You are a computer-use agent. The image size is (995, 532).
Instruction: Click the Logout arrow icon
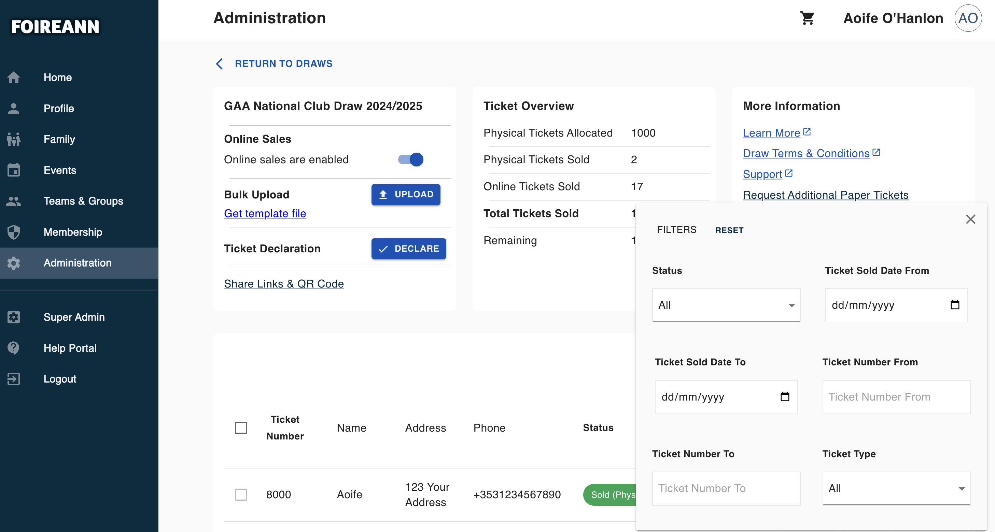[x=14, y=379]
